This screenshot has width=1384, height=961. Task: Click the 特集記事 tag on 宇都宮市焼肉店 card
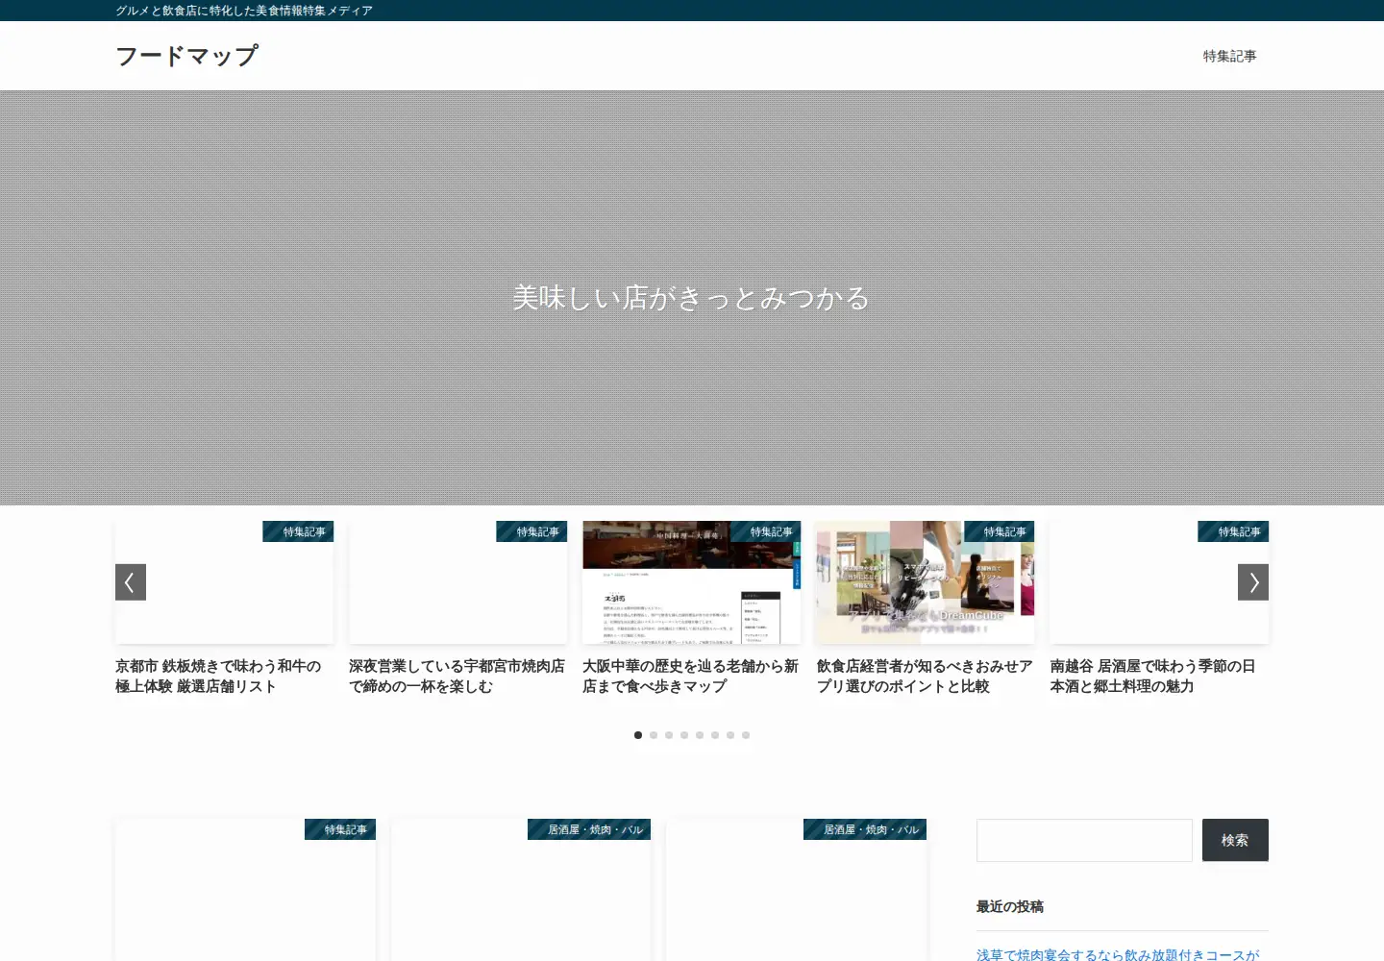[x=532, y=531]
